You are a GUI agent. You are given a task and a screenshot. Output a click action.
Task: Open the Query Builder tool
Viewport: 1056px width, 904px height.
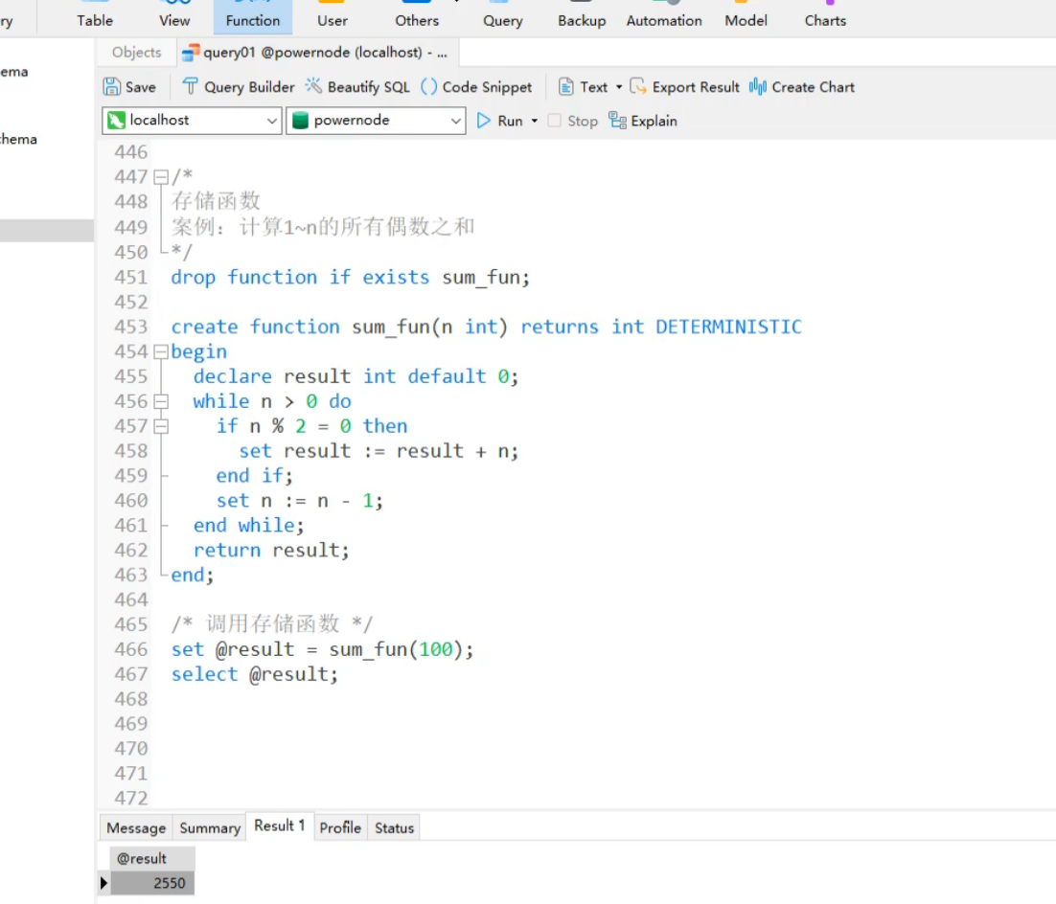(x=239, y=87)
